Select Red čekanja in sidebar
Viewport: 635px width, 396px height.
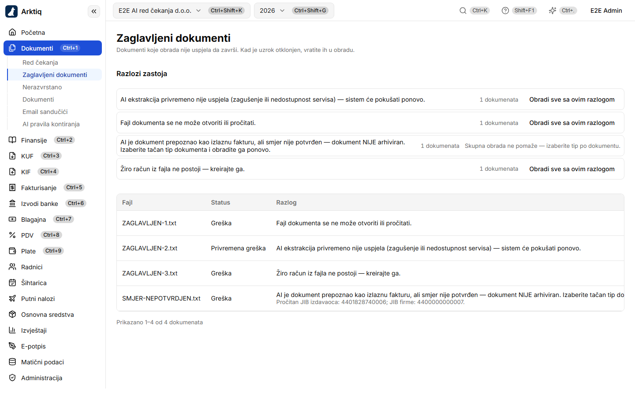40,62
